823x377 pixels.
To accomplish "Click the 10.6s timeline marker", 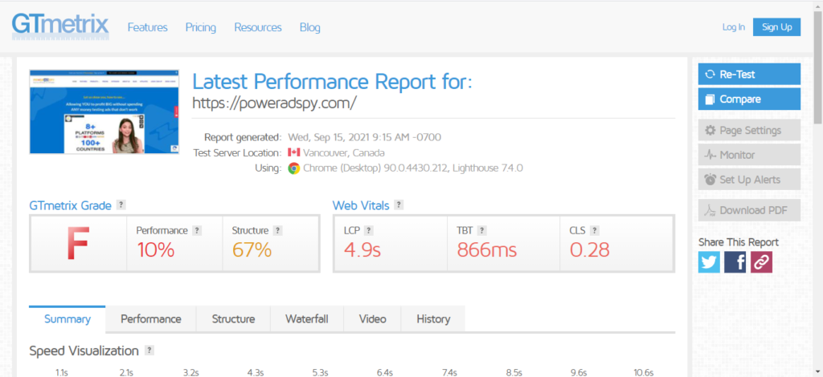I will [x=643, y=373].
